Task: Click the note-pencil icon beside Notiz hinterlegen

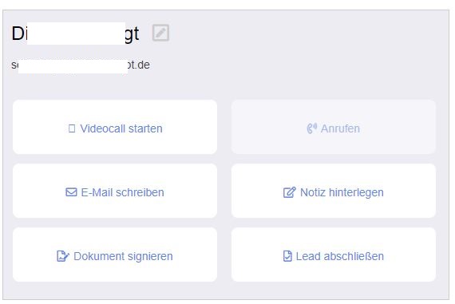Action: (x=289, y=192)
